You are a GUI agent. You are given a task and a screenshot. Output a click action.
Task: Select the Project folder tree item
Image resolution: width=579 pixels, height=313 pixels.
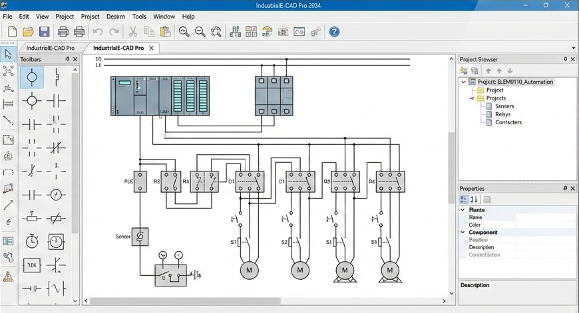[494, 90]
